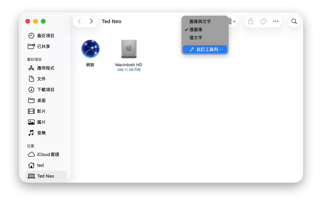
Task: Open the Share toolbar button
Action: (x=251, y=21)
